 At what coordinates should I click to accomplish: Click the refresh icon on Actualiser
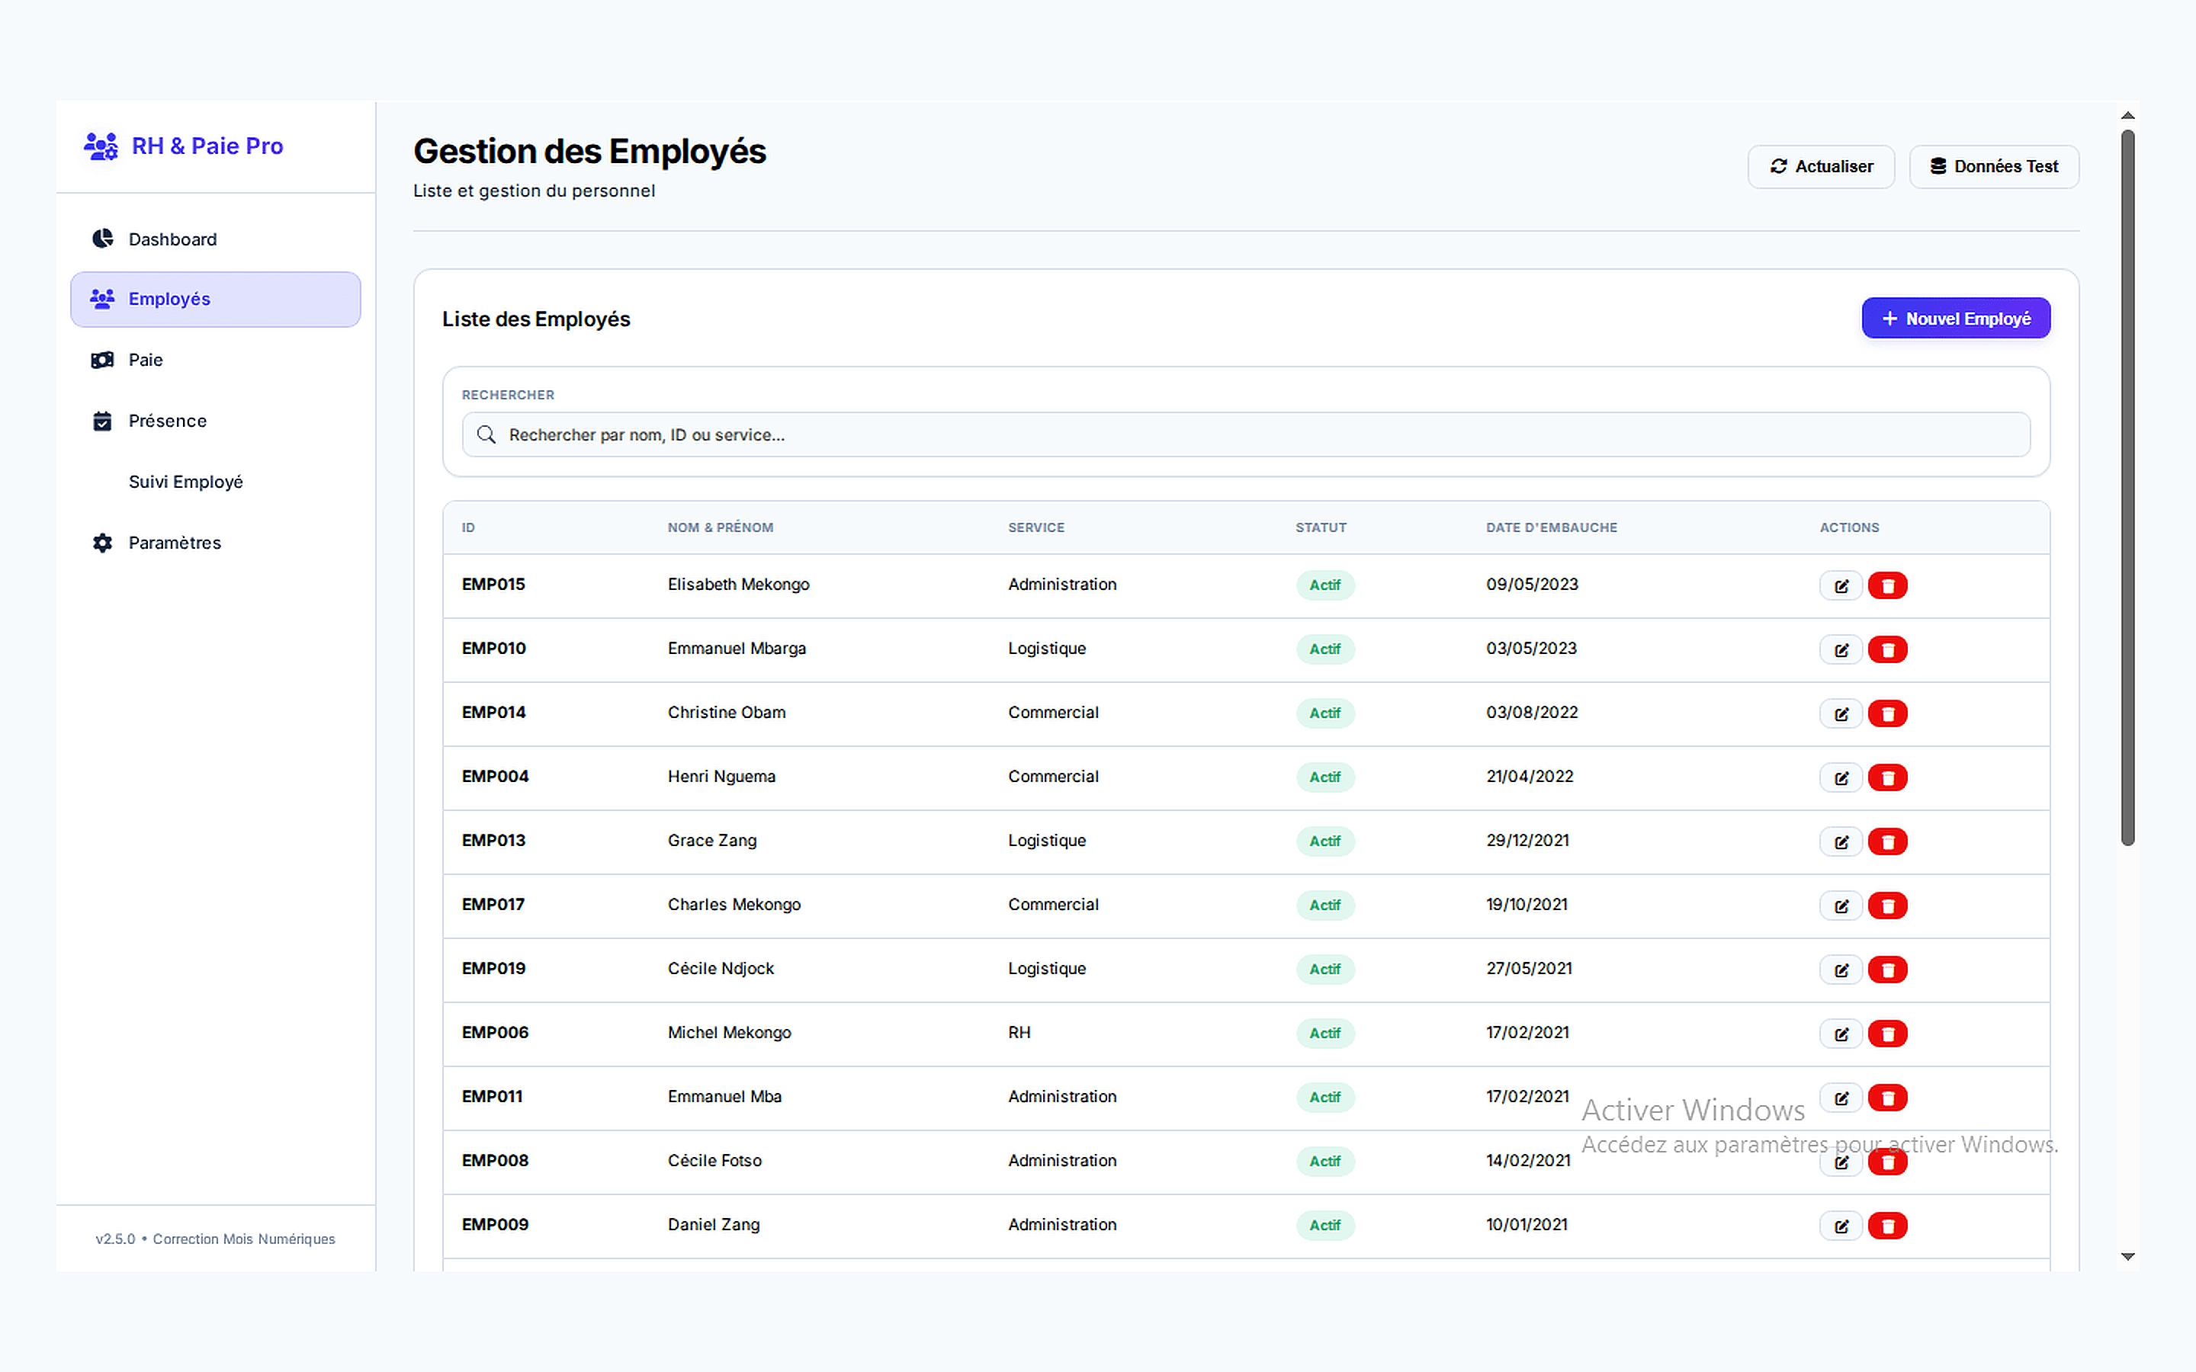[1780, 166]
